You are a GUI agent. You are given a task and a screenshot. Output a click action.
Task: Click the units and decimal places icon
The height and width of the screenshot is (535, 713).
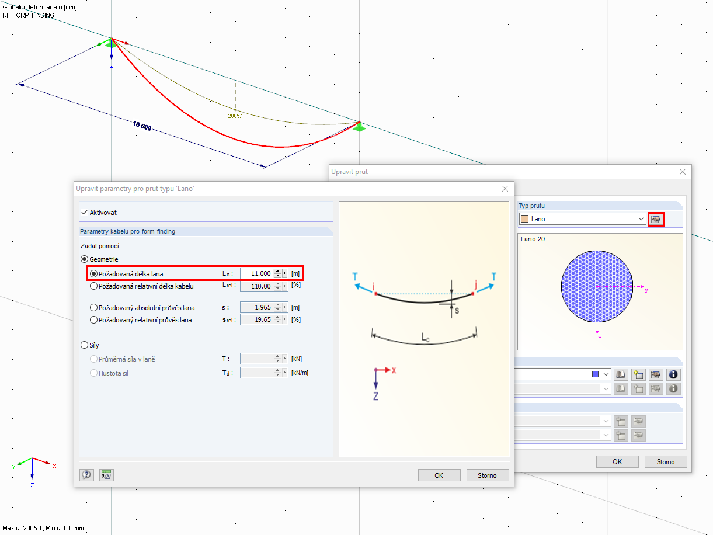click(106, 475)
